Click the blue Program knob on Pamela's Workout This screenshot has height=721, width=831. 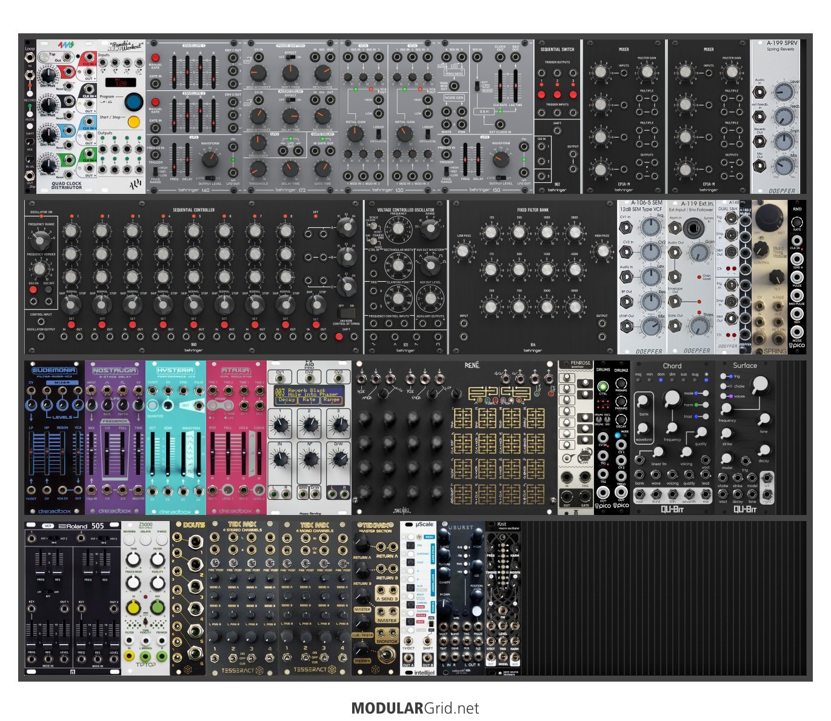(x=133, y=101)
